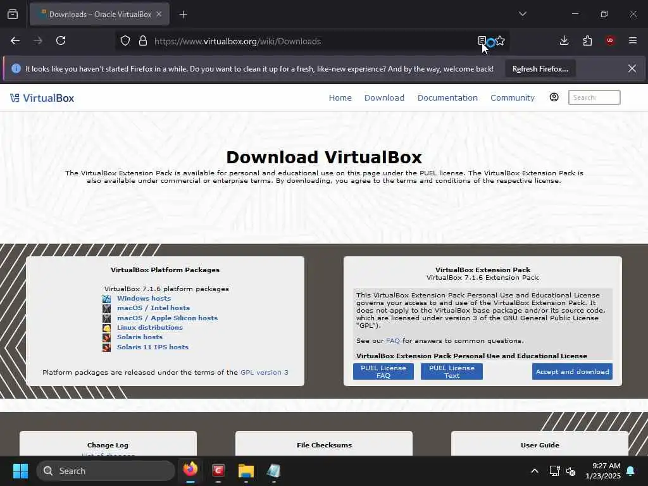Viewport: 648px width, 486px height.
Task: Open the uBlock Origin extension icon
Action: [610, 40]
